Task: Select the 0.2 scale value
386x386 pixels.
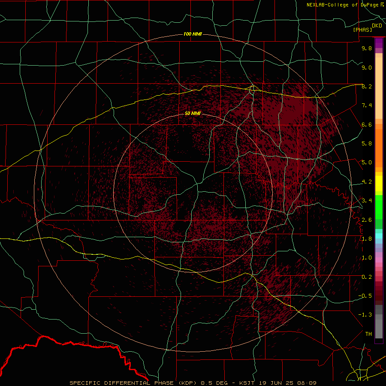Action: click(367, 277)
